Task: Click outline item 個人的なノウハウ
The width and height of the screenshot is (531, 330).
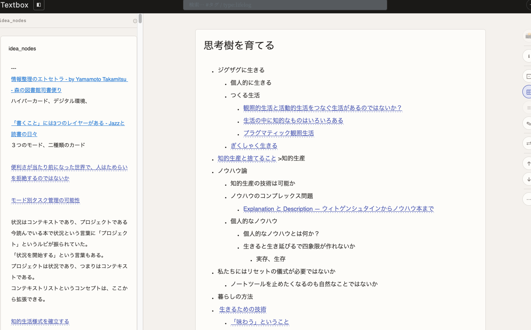Action: click(x=254, y=221)
